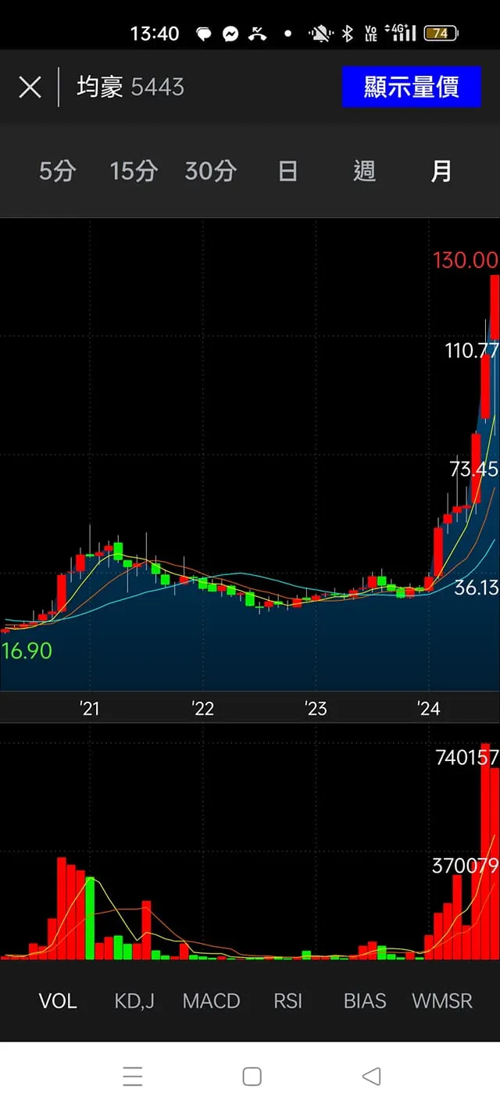The width and height of the screenshot is (500, 1111).
Task: Tap the 4G signal strength icon
Action: (400, 33)
